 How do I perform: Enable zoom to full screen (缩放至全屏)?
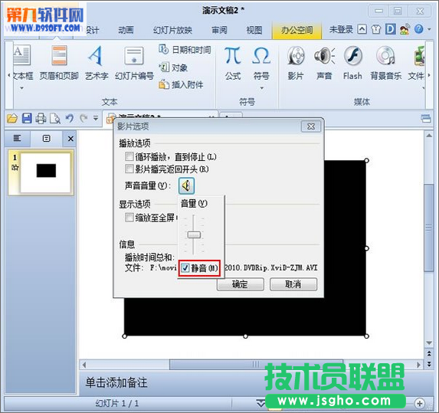[129, 218]
